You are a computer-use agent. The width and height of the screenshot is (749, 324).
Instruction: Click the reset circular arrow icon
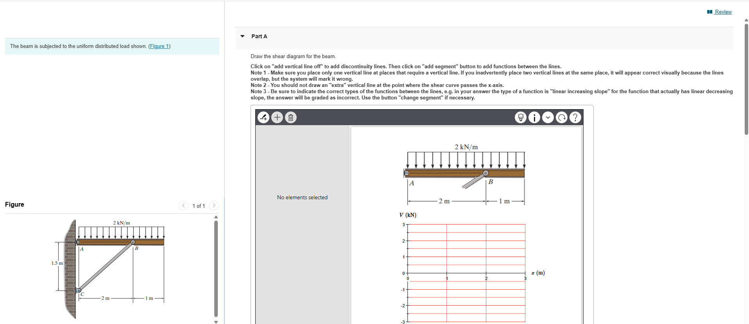tap(562, 117)
